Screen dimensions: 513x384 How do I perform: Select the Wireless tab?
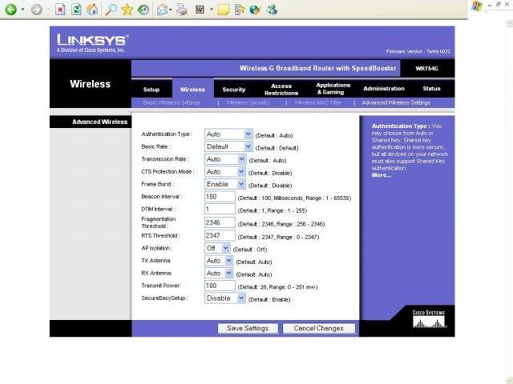point(192,89)
